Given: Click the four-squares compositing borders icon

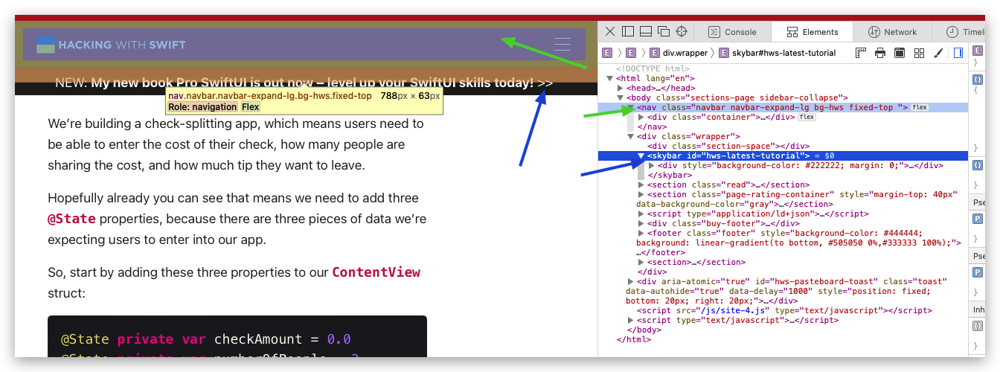Looking at the screenshot, I should (919, 53).
